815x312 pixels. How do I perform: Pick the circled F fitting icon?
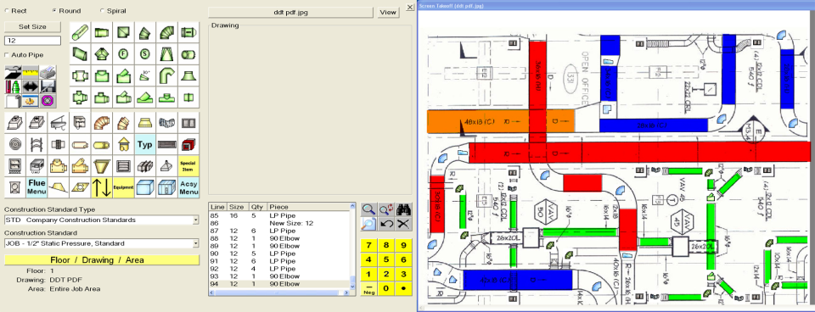[123, 53]
